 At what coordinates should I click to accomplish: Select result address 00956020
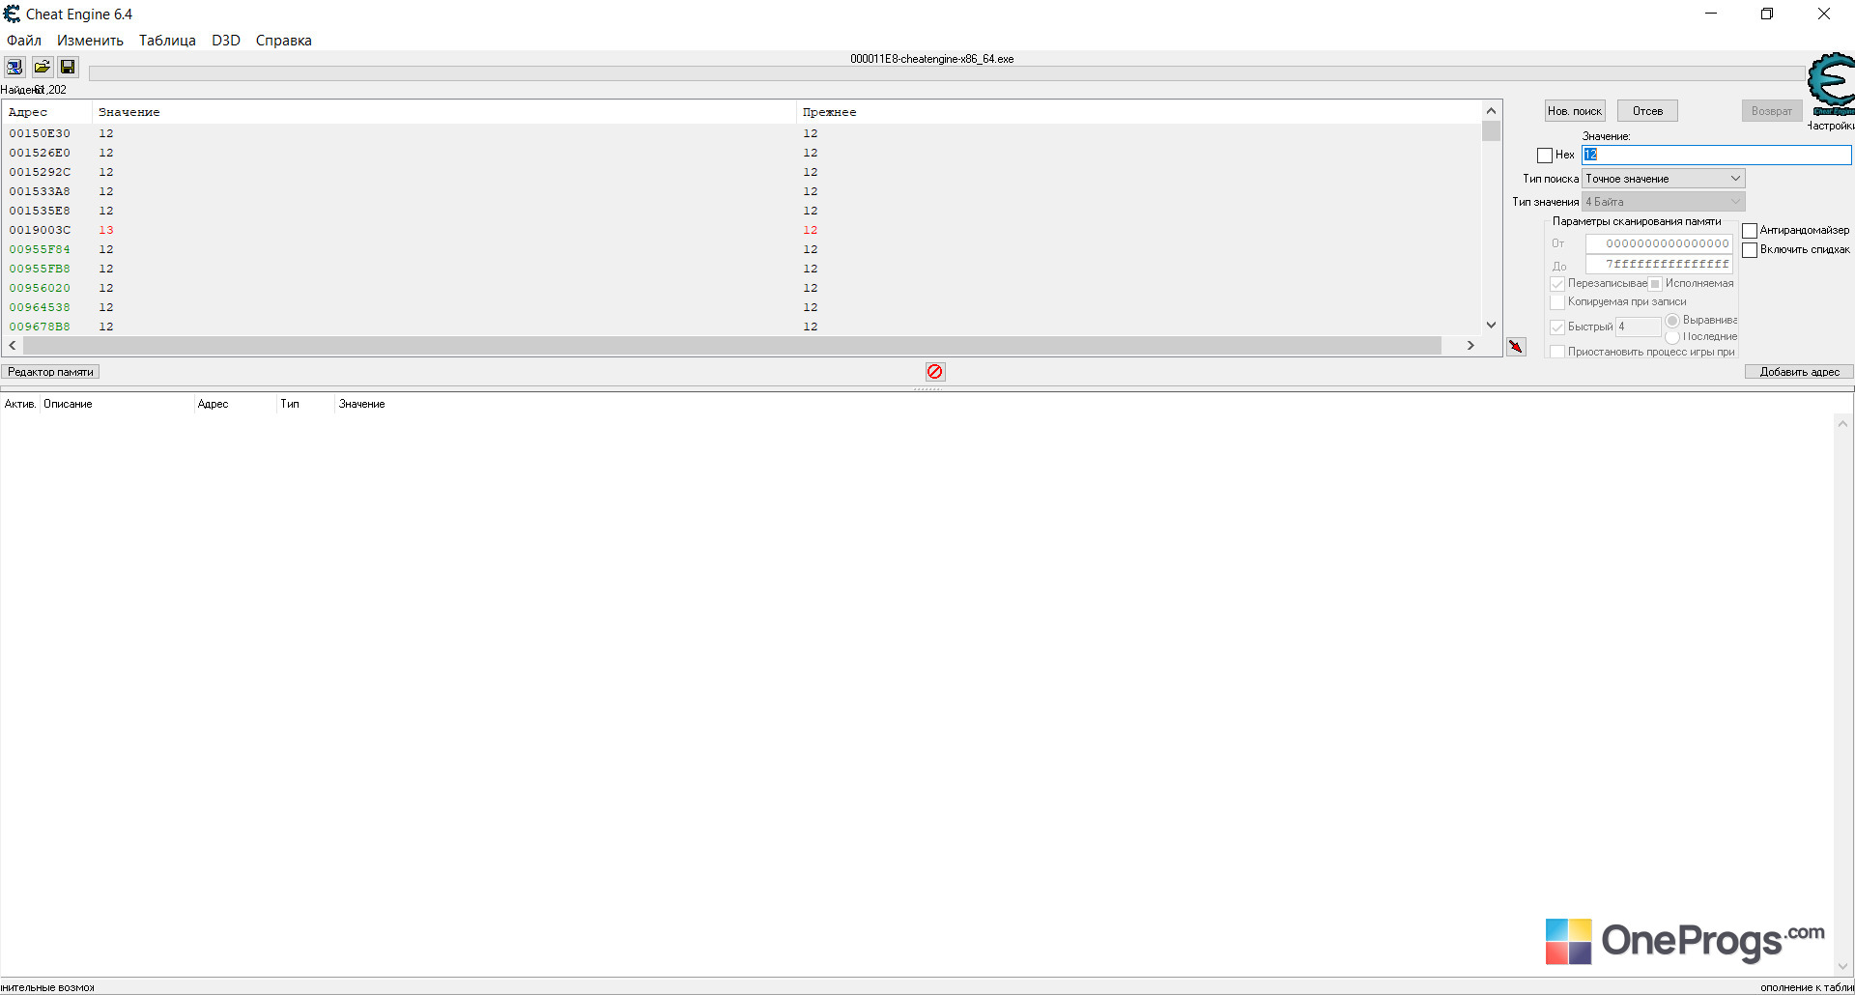click(40, 288)
